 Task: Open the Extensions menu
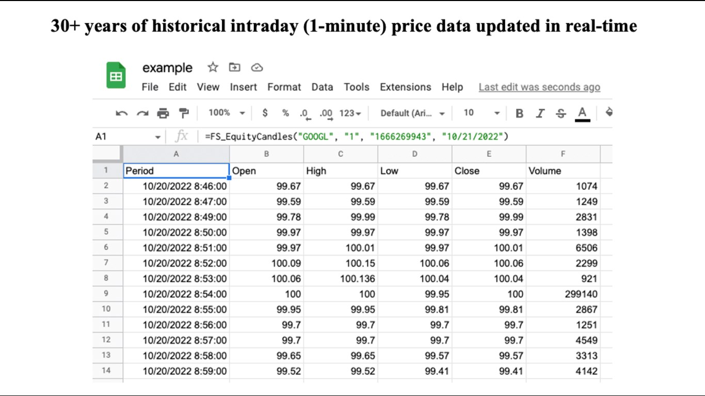[x=405, y=87]
